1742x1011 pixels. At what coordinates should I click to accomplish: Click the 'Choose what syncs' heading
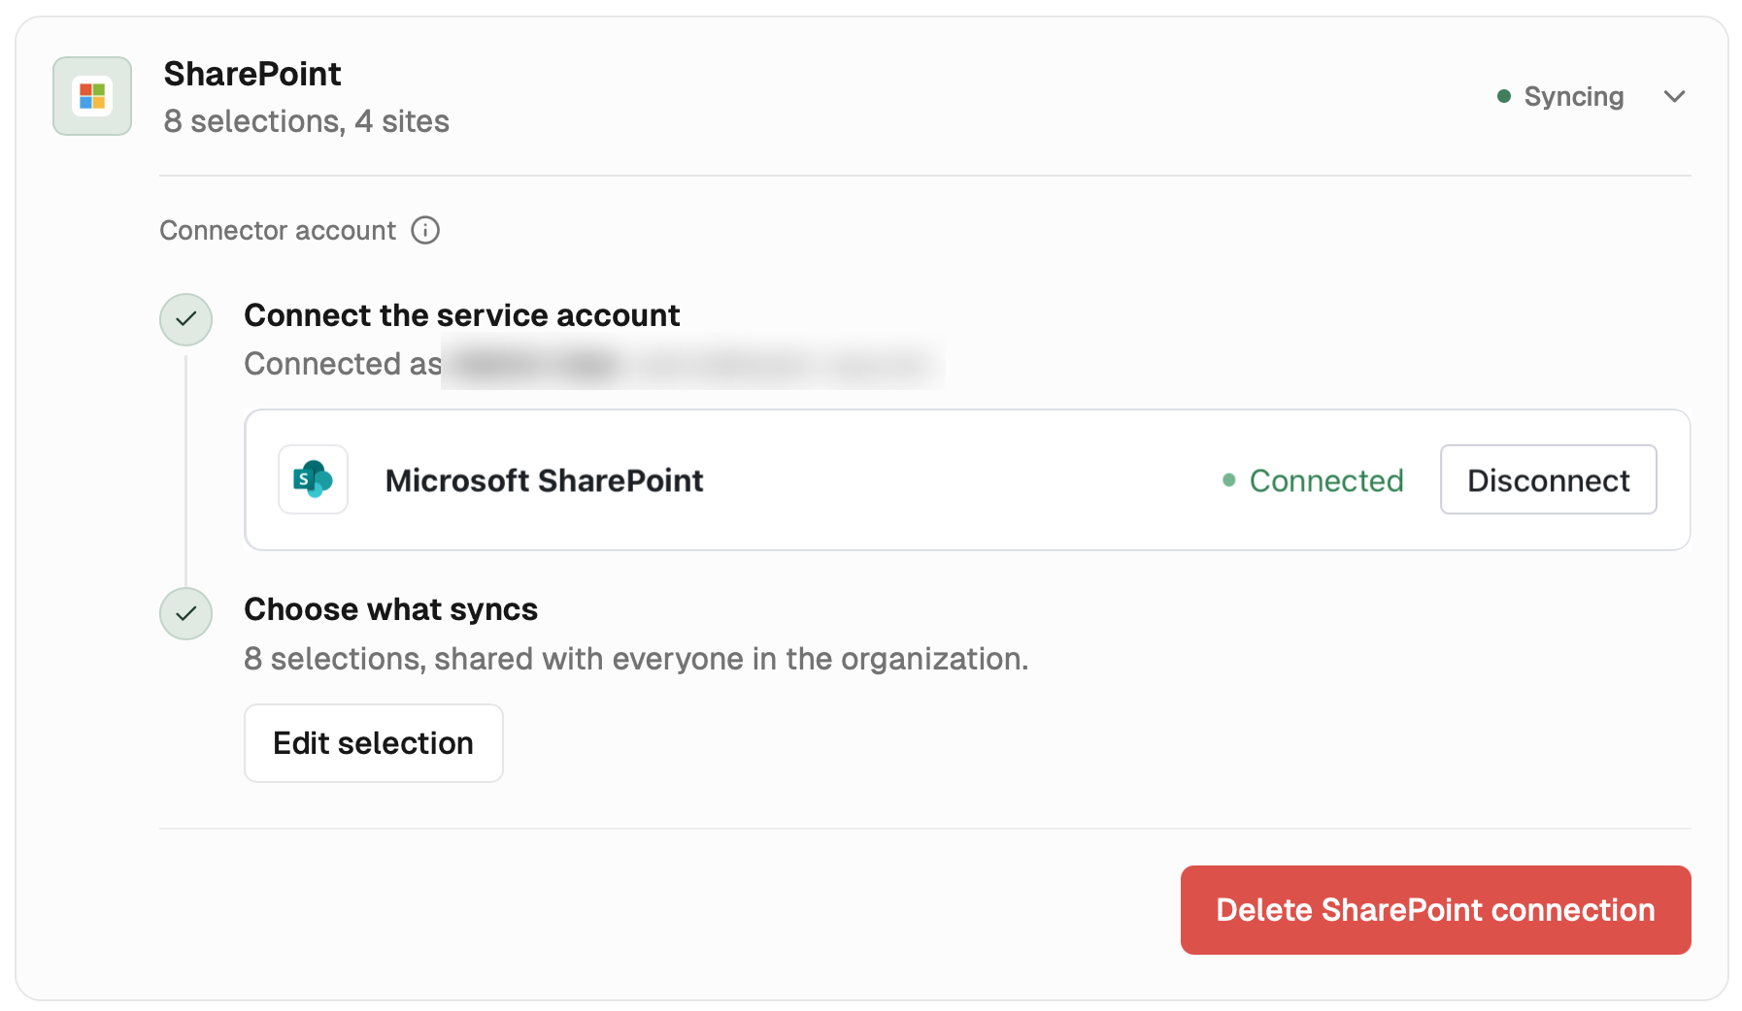point(390,609)
